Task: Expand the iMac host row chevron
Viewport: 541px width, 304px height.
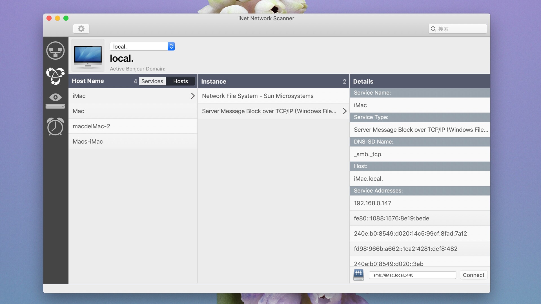Action: (x=193, y=96)
